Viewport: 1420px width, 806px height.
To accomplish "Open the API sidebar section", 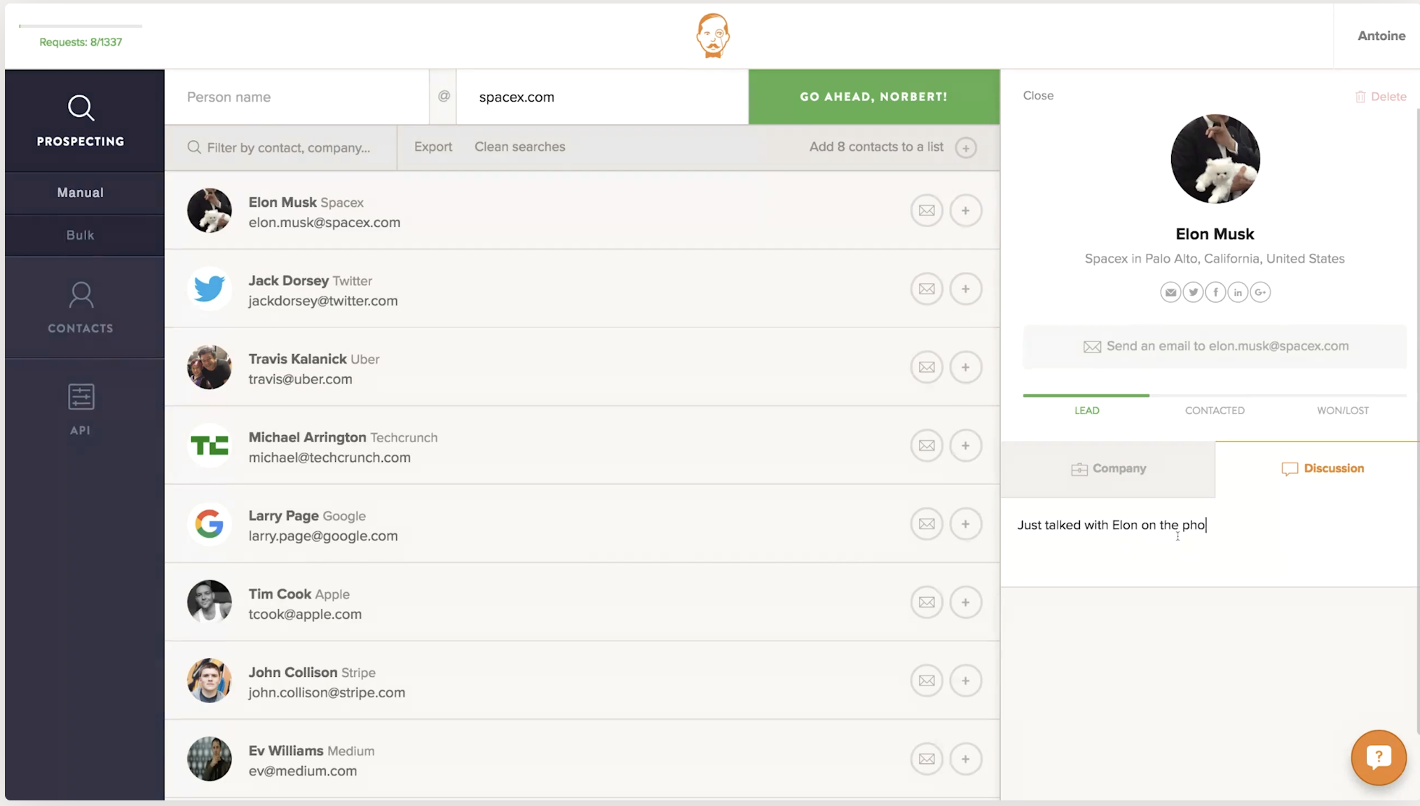I will point(81,410).
